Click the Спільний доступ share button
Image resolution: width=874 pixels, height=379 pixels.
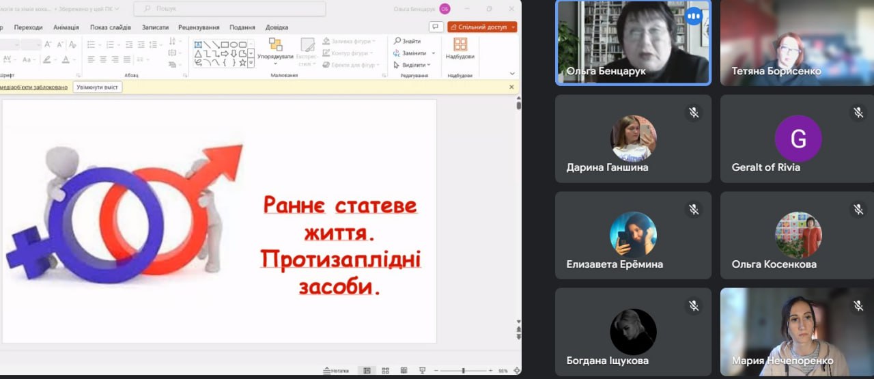tap(482, 27)
